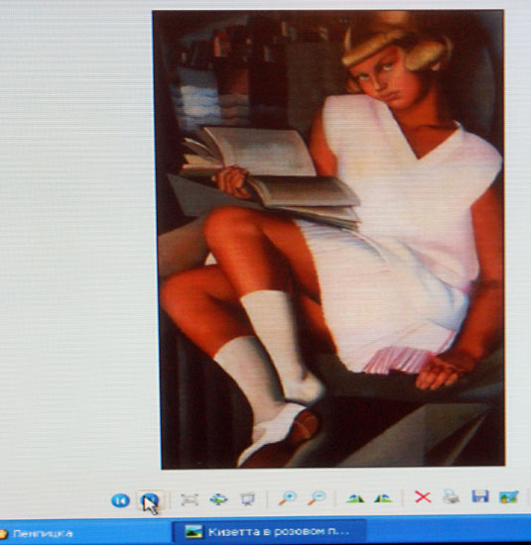Delete the image with the red X
This screenshot has height=545, width=531.
[x=423, y=497]
